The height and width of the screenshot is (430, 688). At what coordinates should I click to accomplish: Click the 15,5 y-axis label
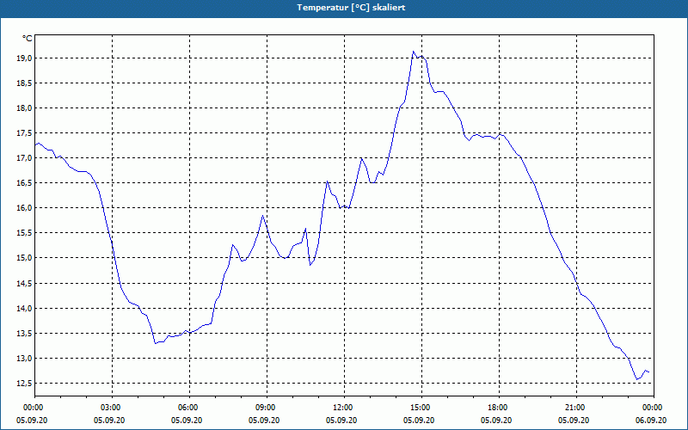tap(24, 233)
